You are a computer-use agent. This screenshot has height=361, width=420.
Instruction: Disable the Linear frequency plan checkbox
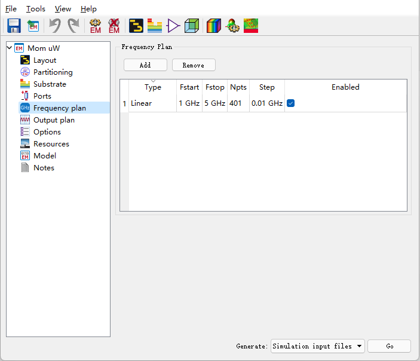[290, 103]
